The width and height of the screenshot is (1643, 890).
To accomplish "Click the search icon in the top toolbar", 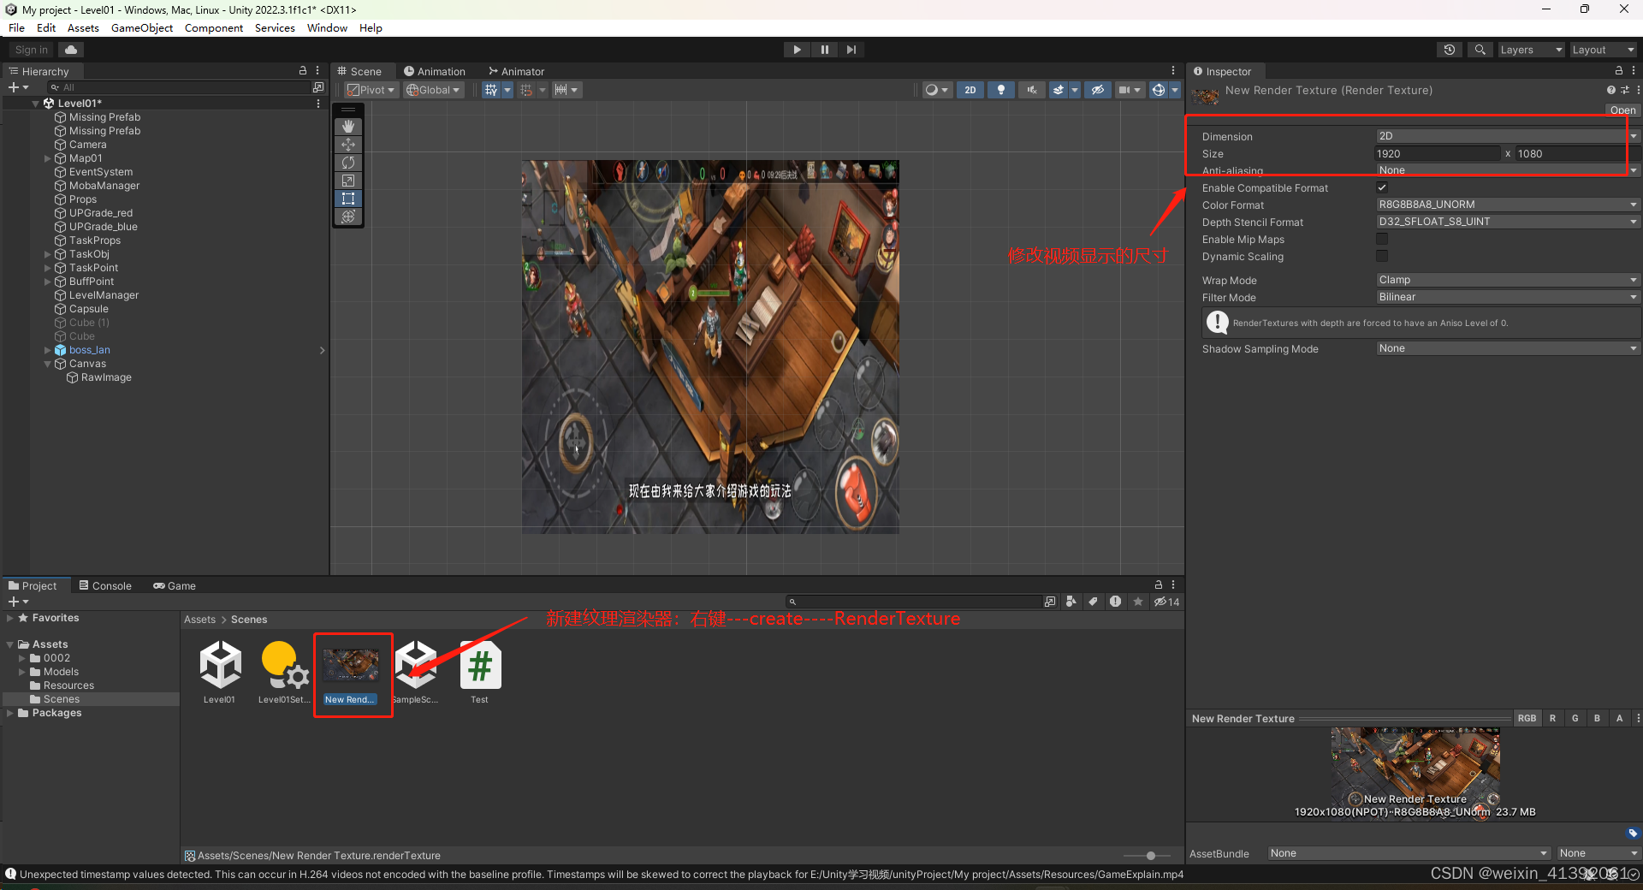I will (1480, 49).
